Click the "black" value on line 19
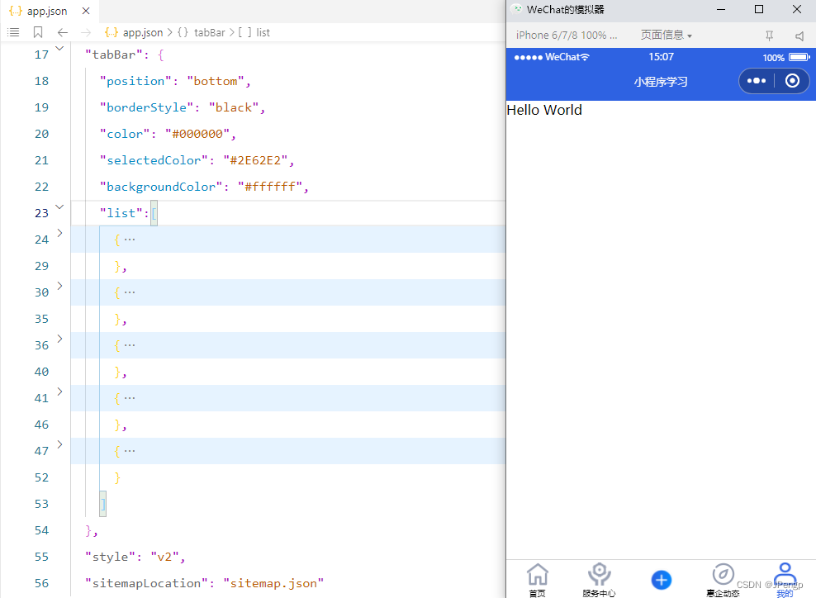Image resolution: width=816 pixels, height=598 pixels. point(234,107)
